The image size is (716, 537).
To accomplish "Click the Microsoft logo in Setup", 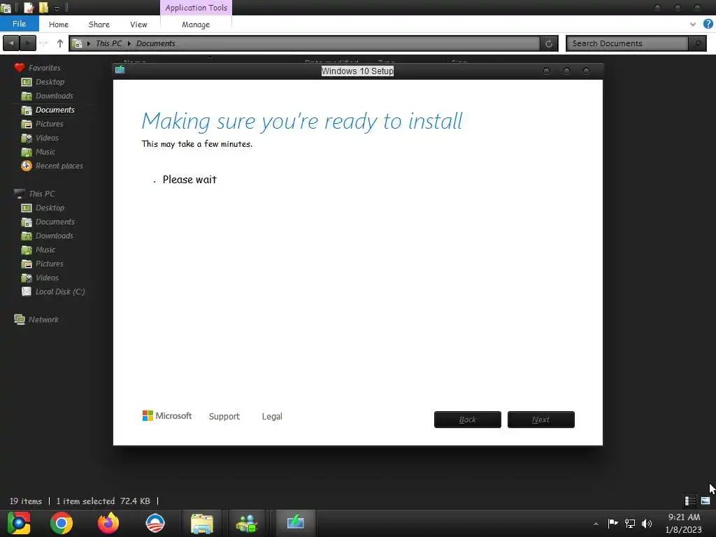I will click(x=167, y=415).
